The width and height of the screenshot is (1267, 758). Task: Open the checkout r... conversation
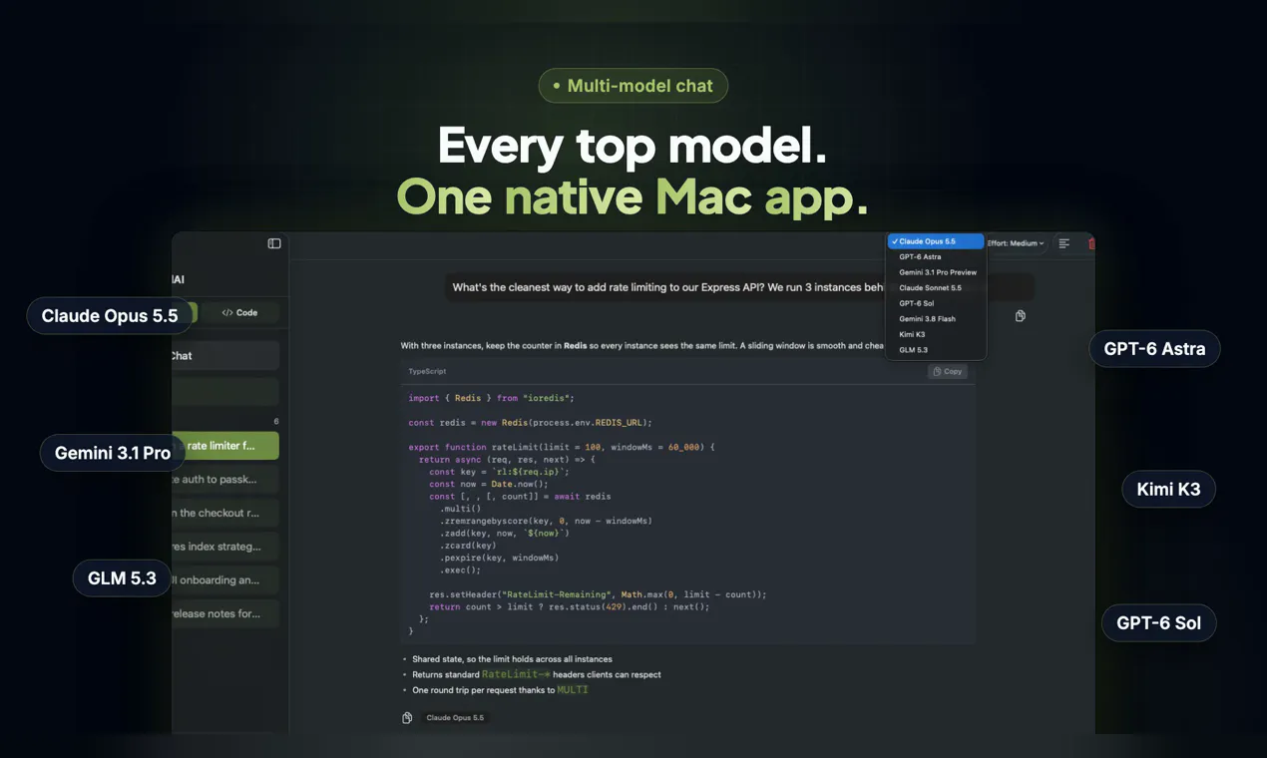click(225, 514)
